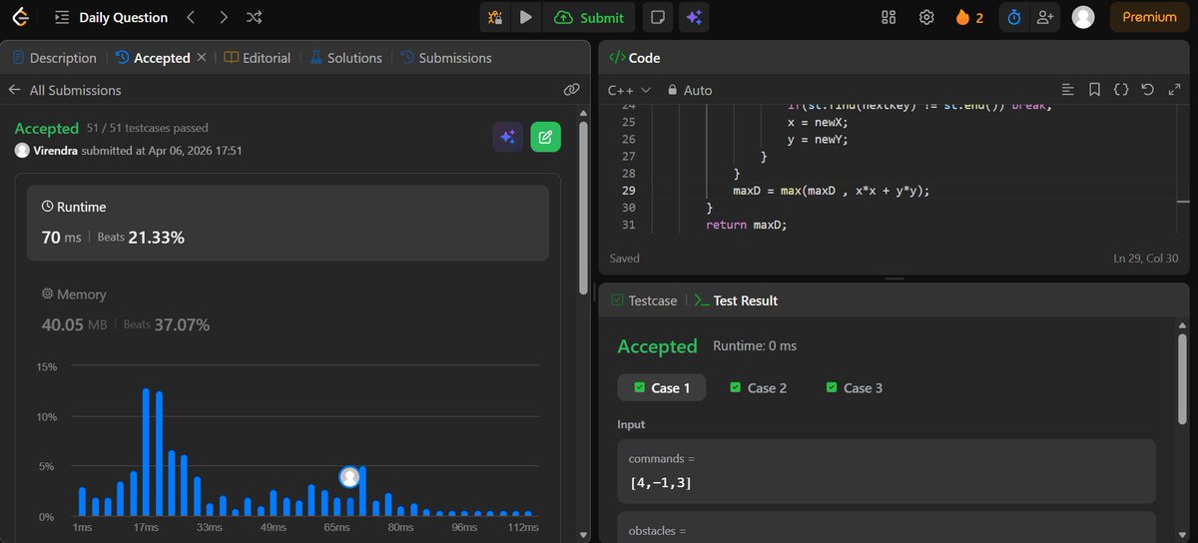Open the profile avatar menu
1198x543 pixels.
1082,17
